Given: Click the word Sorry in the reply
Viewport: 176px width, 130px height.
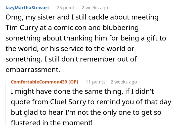Looking at the screenshot, I should pos(77,102).
